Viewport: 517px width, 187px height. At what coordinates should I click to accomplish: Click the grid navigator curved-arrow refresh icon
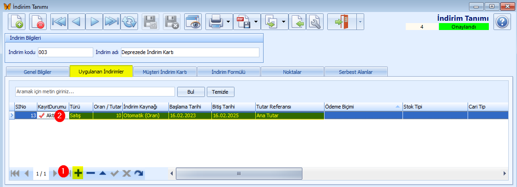pos(139,173)
